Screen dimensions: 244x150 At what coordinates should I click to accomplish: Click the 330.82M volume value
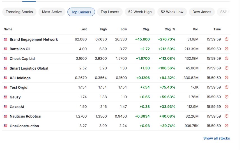(191, 78)
